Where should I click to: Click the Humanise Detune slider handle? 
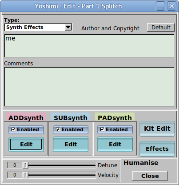(x=26, y=165)
